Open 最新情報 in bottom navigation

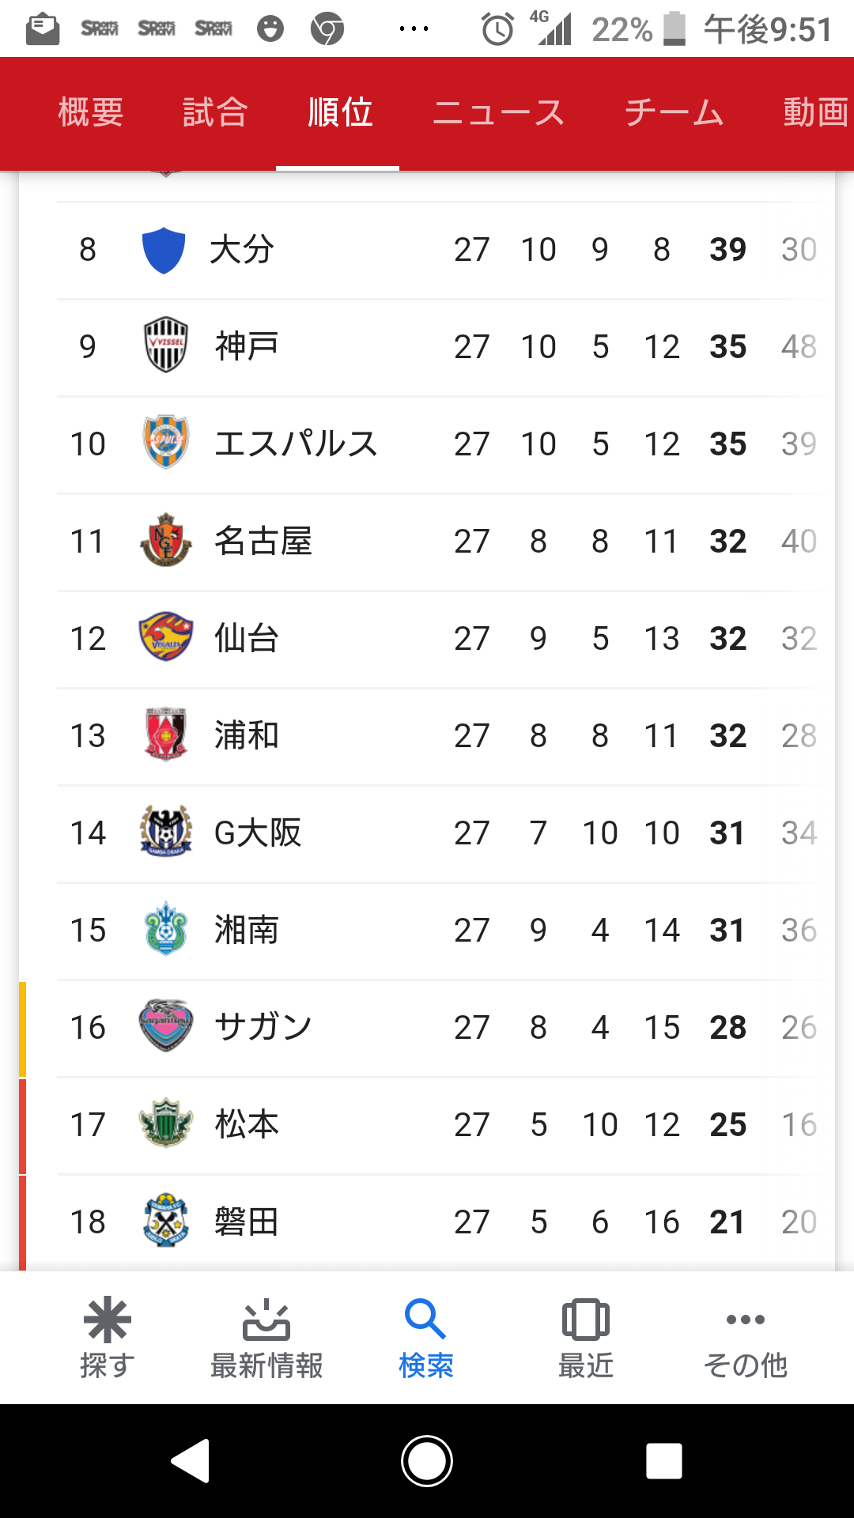[266, 1338]
